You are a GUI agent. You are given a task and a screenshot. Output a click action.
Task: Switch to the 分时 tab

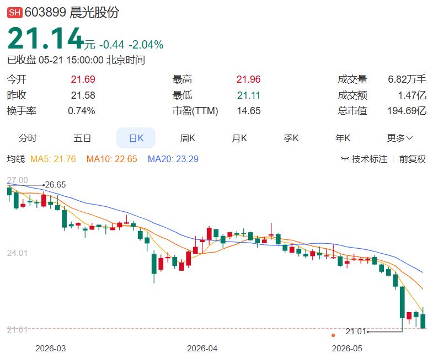(28, 138)
